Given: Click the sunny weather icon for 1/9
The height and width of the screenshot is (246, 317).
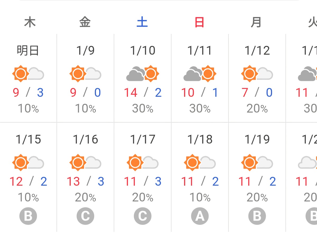Looking at the screenshot, I should (x=85, y=74).
